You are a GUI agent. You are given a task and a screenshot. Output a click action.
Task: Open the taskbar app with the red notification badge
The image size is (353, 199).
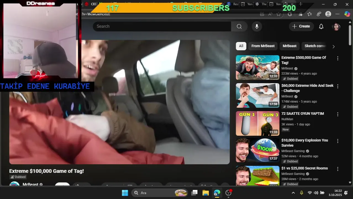[x=228, y=193]
